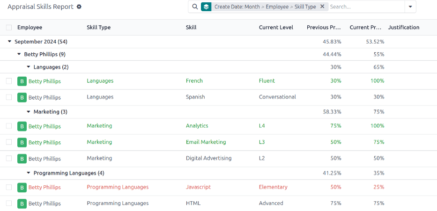Screen dimensions: 437x211
Task: Open the Digital Advertising skill record
Action: 208,159
